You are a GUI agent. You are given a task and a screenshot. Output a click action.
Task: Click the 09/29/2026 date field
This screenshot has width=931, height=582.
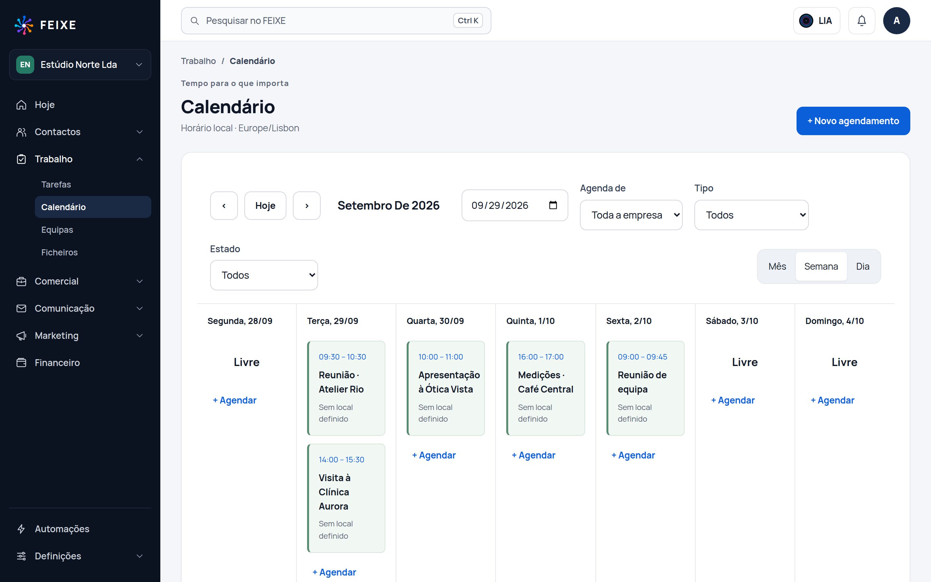pos(515,205)
